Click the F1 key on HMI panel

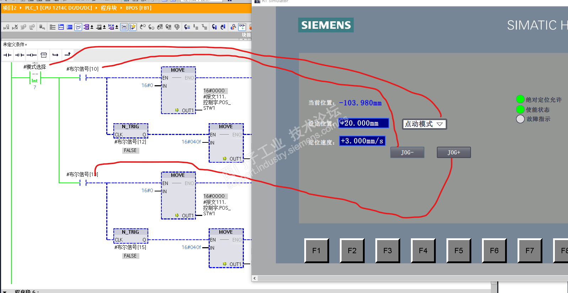[316, 251]
